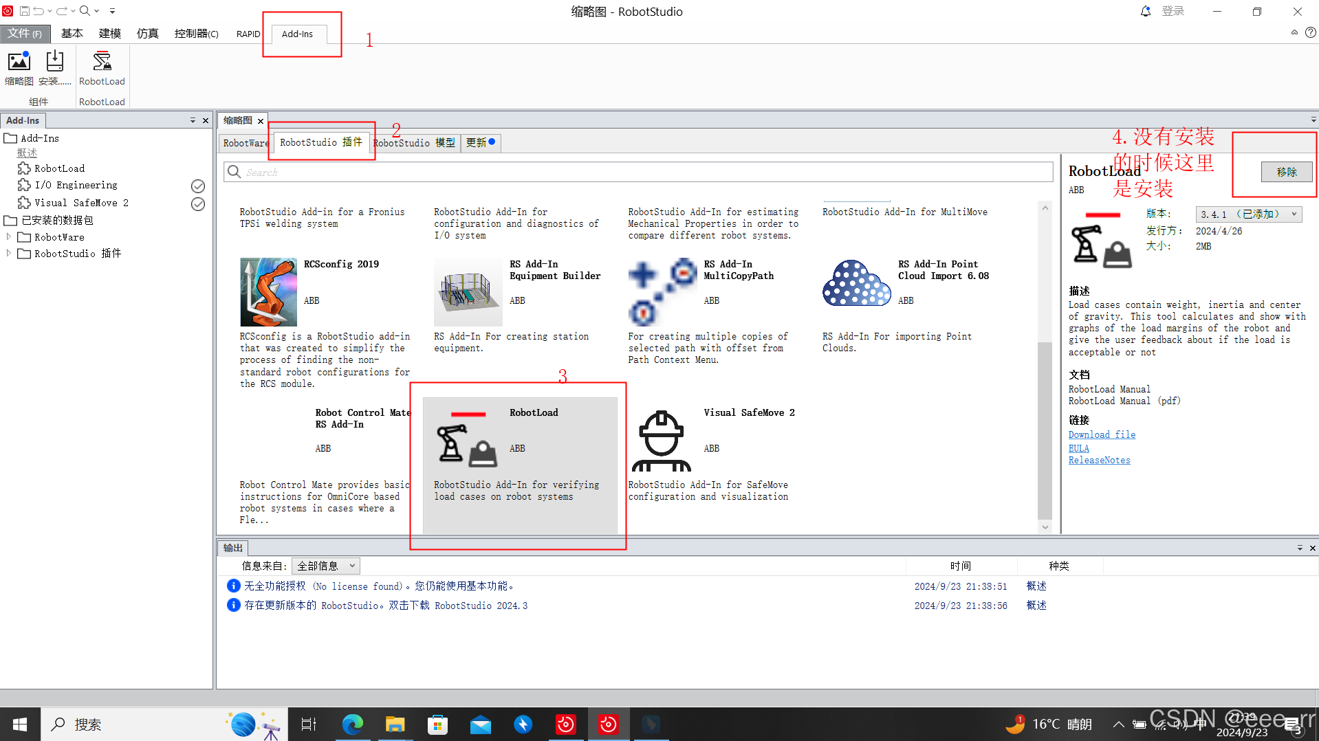This screenshot has width=1319, height=741.
Task: Click 登录 to sign in
Action: (x=1173, y=11)
